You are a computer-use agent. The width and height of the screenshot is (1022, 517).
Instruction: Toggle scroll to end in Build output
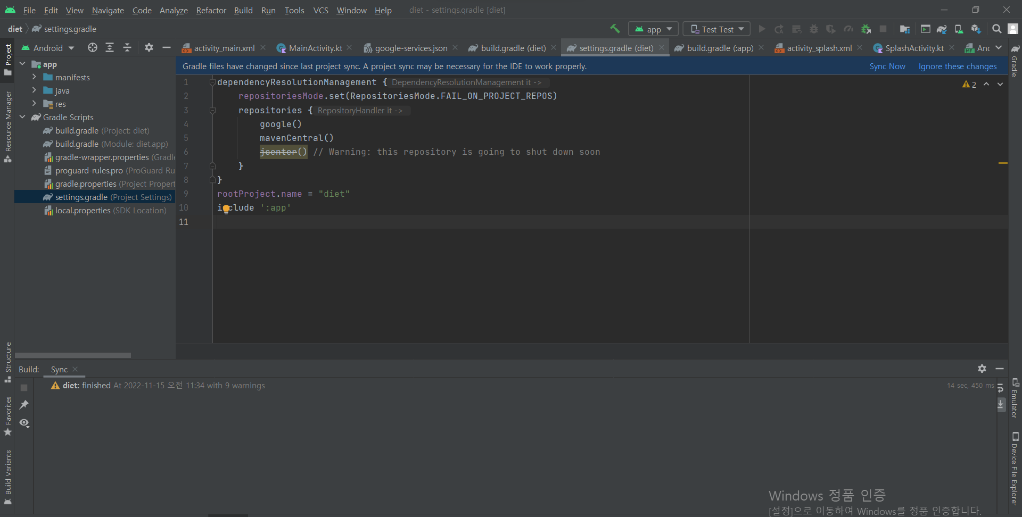(1001, 404)
